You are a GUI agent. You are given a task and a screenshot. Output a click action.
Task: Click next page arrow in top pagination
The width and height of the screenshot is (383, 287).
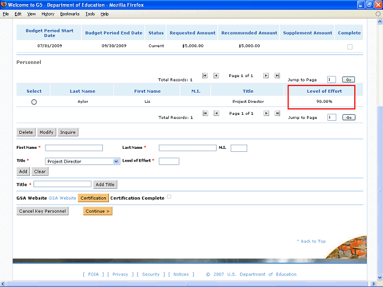[x=266, y=76]
